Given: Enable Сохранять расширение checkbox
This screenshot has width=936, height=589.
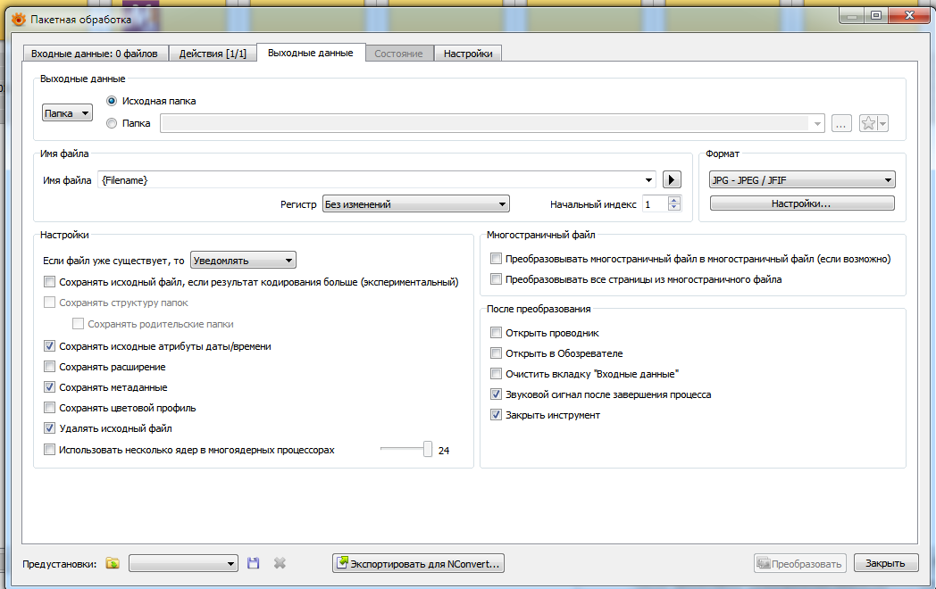Looking at the screenshot, I should pos(50,367).
